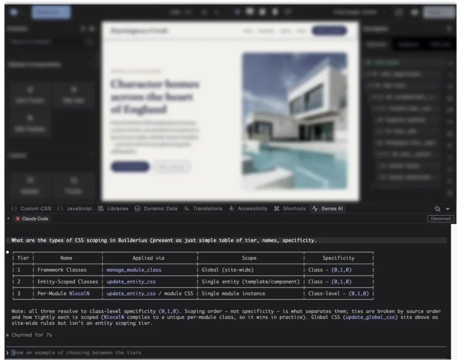Click the Disconnect button

tap(441, 219)
